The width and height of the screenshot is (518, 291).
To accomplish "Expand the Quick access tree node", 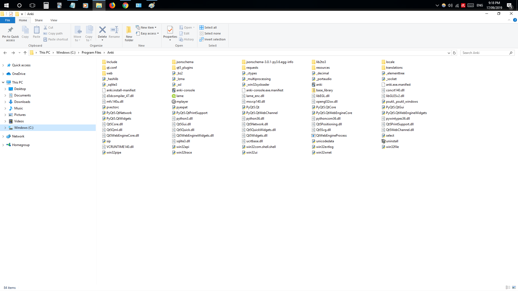I will [3, 65].
